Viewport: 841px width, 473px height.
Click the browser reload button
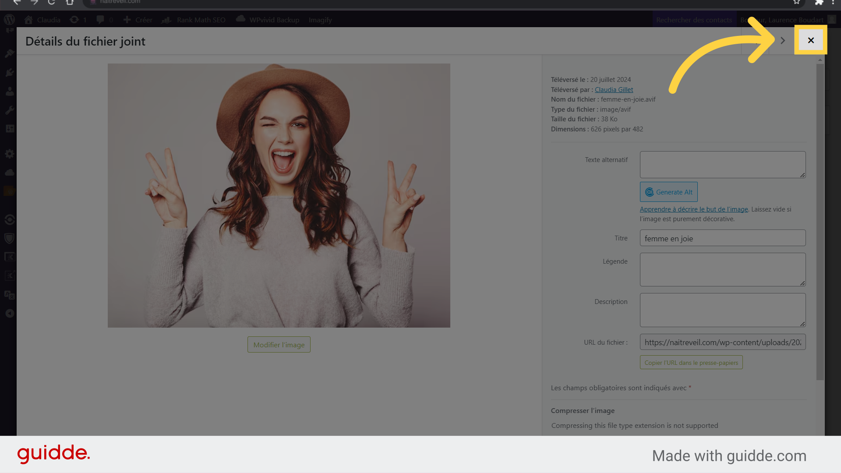pos(52,2)
